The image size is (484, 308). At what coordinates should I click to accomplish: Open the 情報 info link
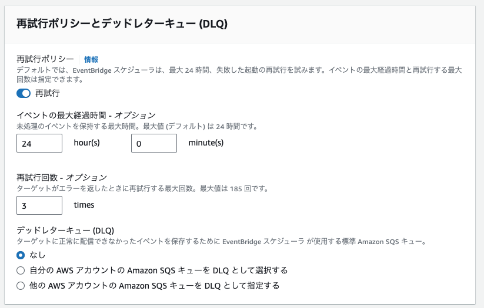[x=91, y=59]
